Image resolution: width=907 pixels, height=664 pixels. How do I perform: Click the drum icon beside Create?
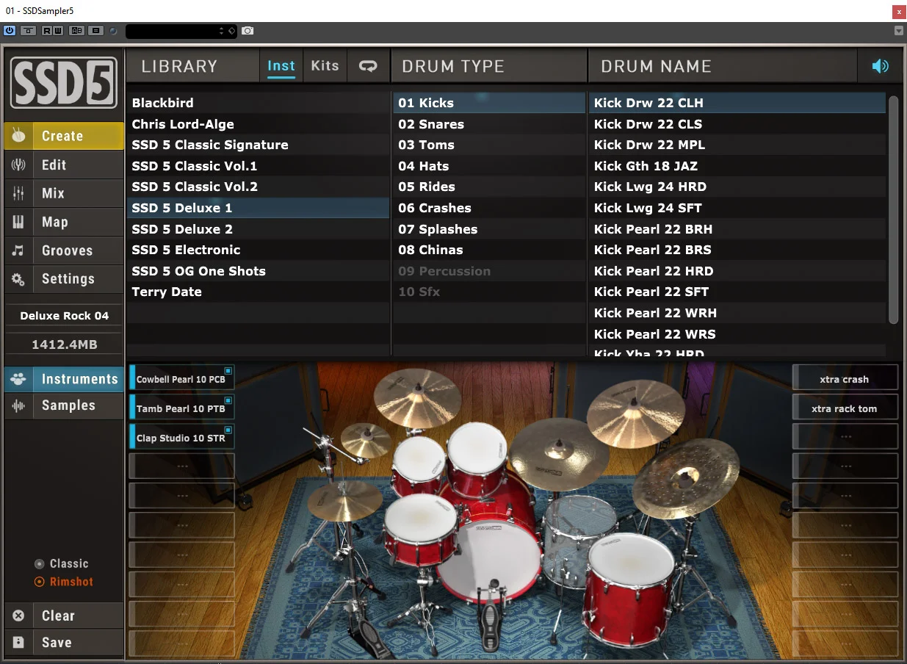click(18, 136)
